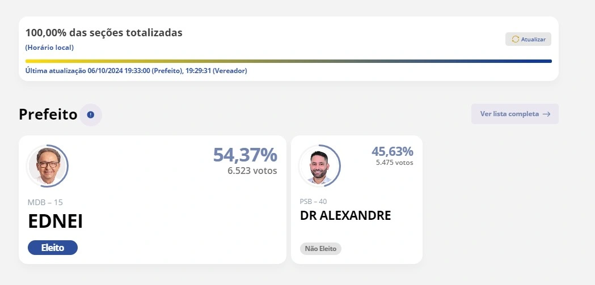Screen dimensions: 595x285
Task: Click the Atualizar refresh icon
Action: (515, 39)
